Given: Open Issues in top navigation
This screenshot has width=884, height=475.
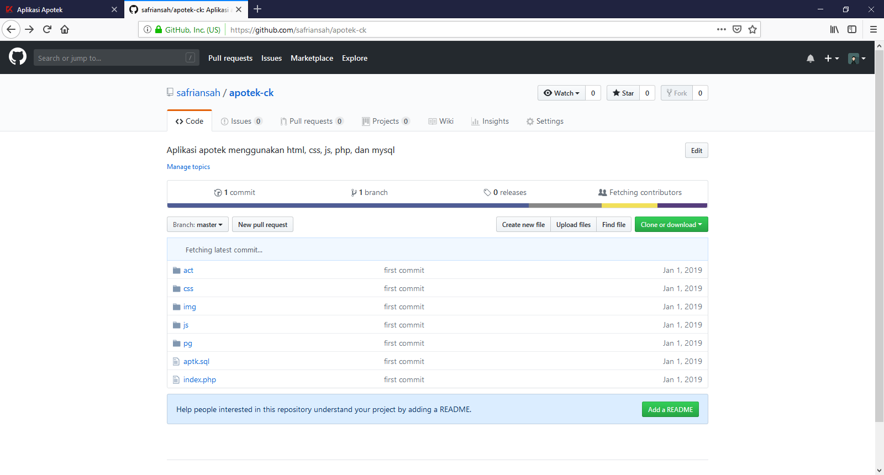Looking at the screenshot, I should [271, 58].
